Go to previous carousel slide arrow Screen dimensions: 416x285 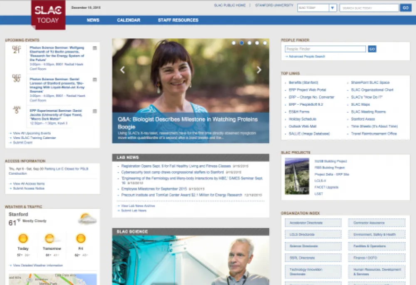point(122,70)
